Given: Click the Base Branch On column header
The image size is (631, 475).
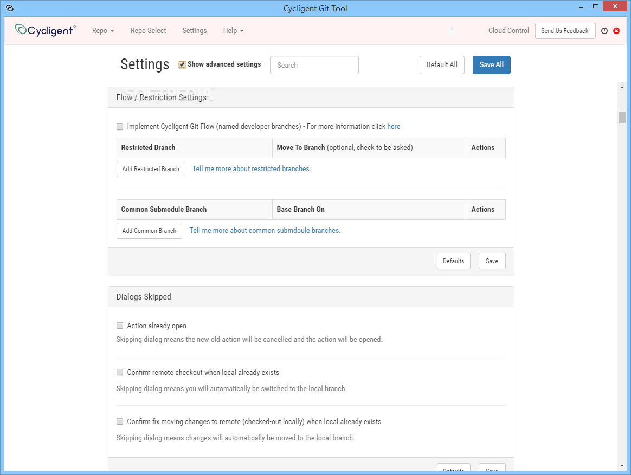Looking at the screenshot, I should tap(369, 209).
